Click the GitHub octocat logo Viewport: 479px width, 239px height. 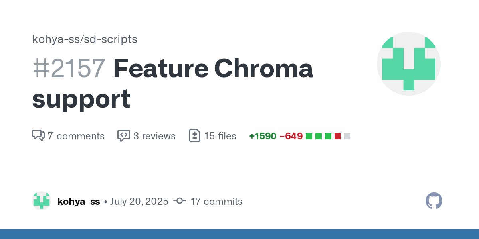coord(434,201)
